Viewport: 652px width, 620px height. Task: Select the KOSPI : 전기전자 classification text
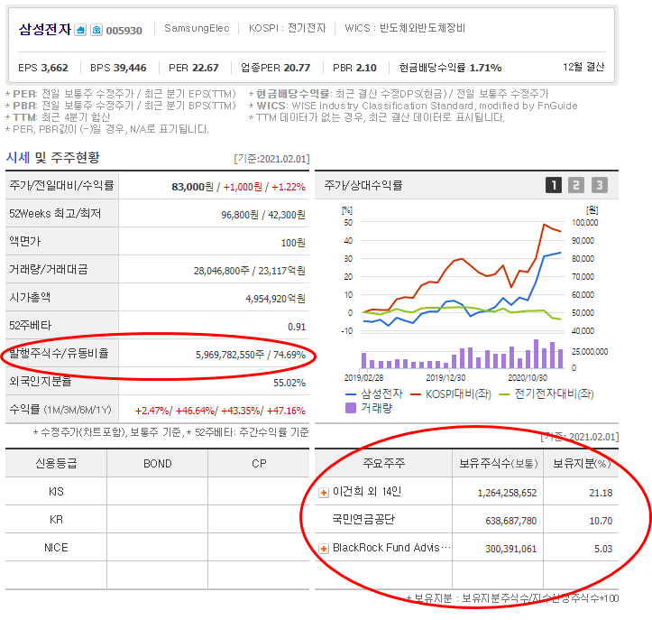tap(287, 28)
